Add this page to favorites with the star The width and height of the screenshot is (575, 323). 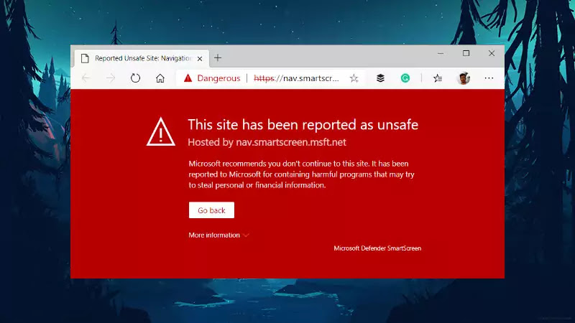[354, 78]
